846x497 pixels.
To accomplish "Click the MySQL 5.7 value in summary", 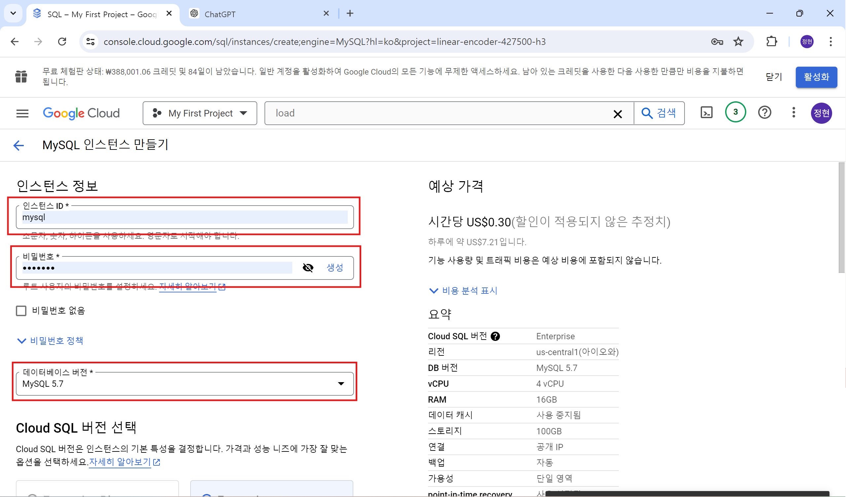I will [x=557, y=368].
